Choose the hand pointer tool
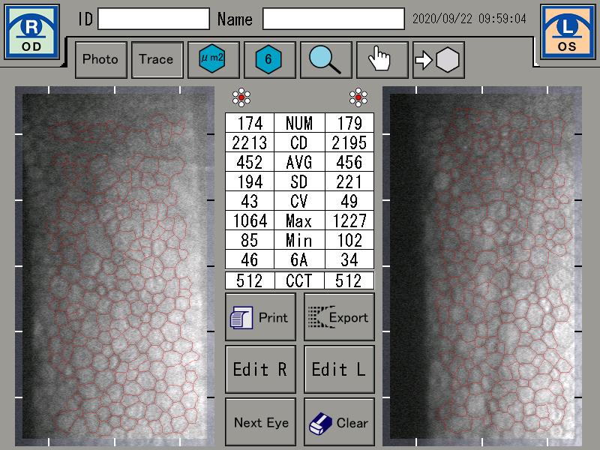This screenshot has width=600, height=450. (382, 60)
